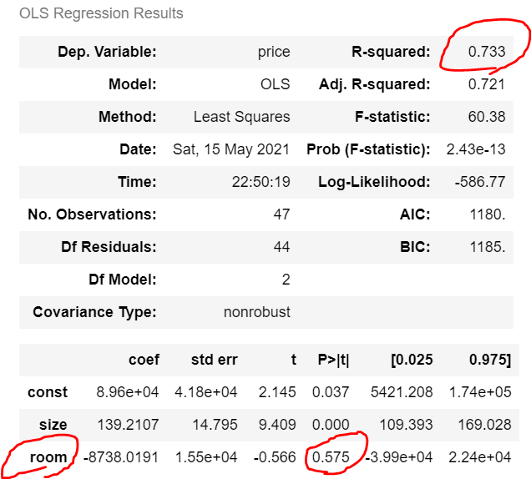Select the size row label

pos(53,425)
